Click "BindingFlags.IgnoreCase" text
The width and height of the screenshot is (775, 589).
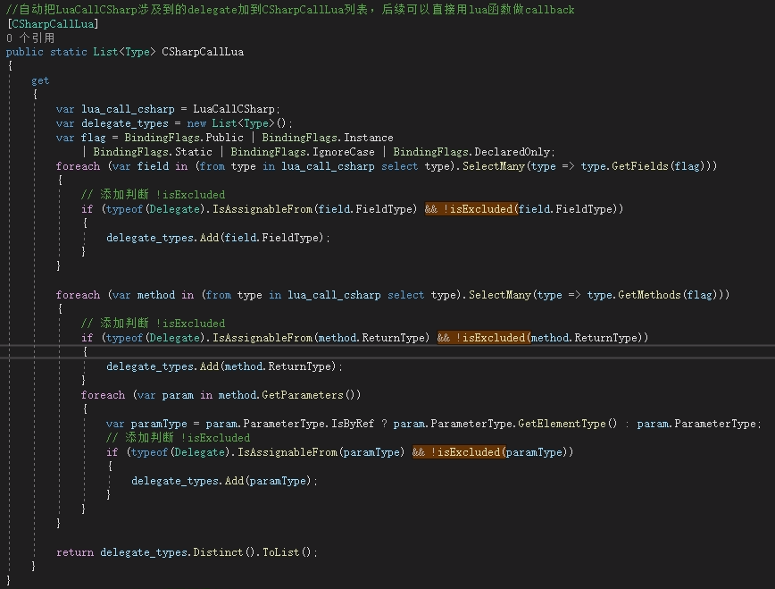click(303, 152)
